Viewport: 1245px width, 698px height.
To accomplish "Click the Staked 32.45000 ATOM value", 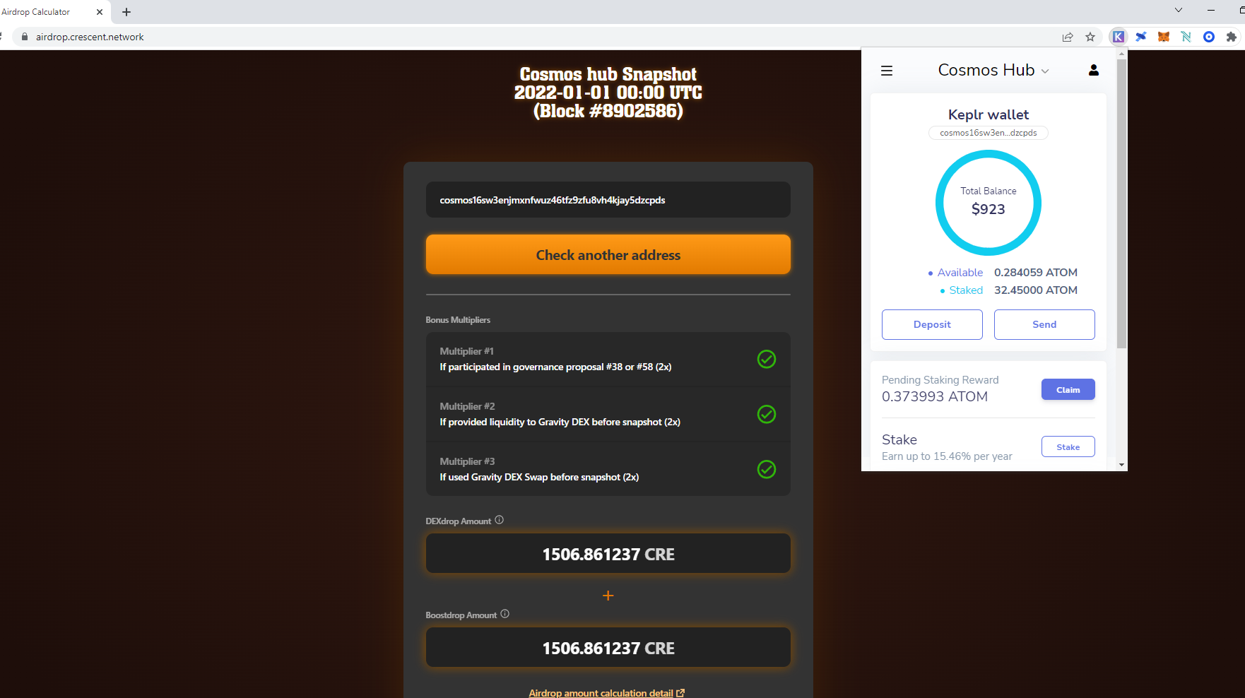I will pos(1035,290).
